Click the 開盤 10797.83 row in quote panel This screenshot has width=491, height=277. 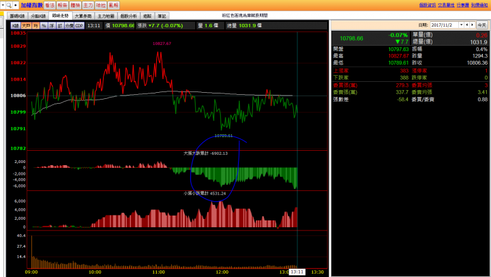[371, 49]
